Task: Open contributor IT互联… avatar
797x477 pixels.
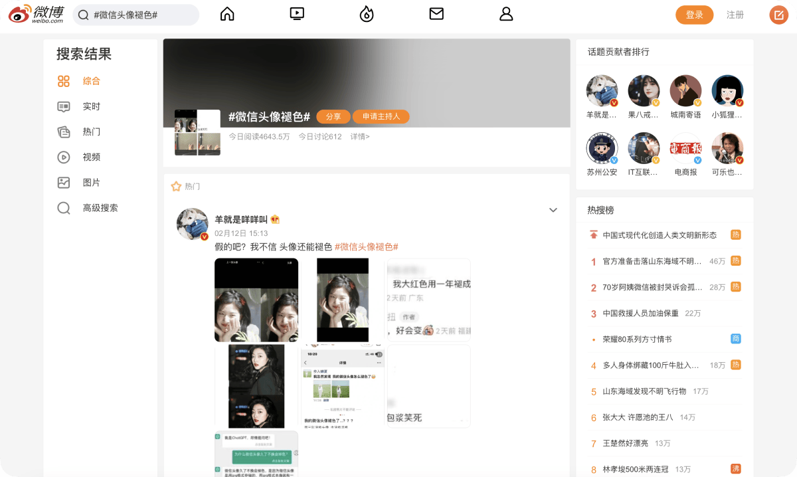Action: click(644, 148)
